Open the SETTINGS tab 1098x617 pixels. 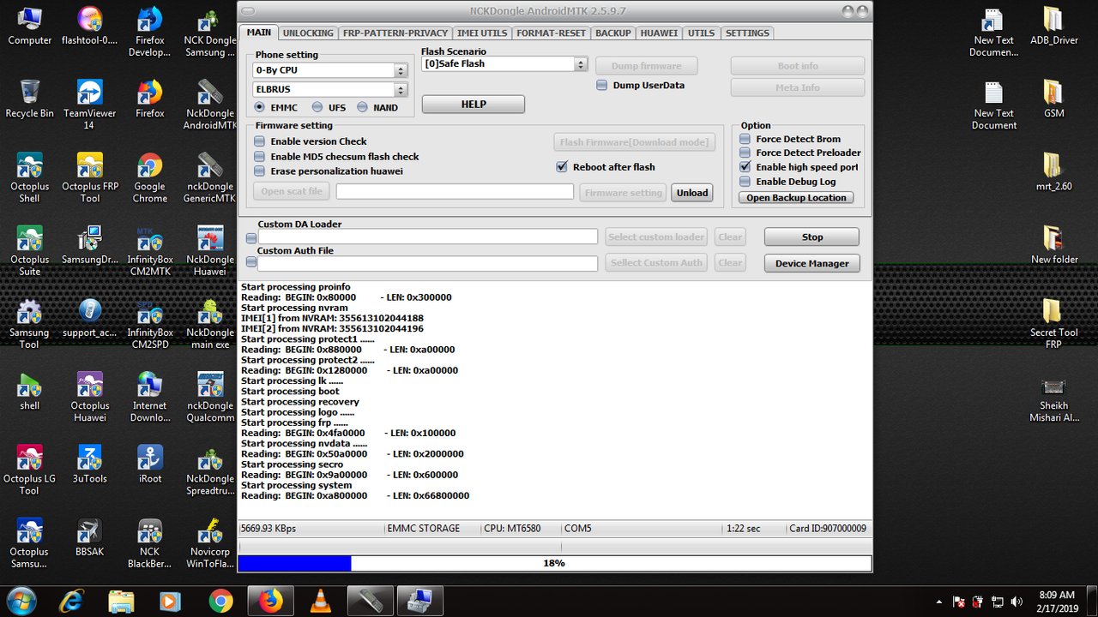point(747,33)
